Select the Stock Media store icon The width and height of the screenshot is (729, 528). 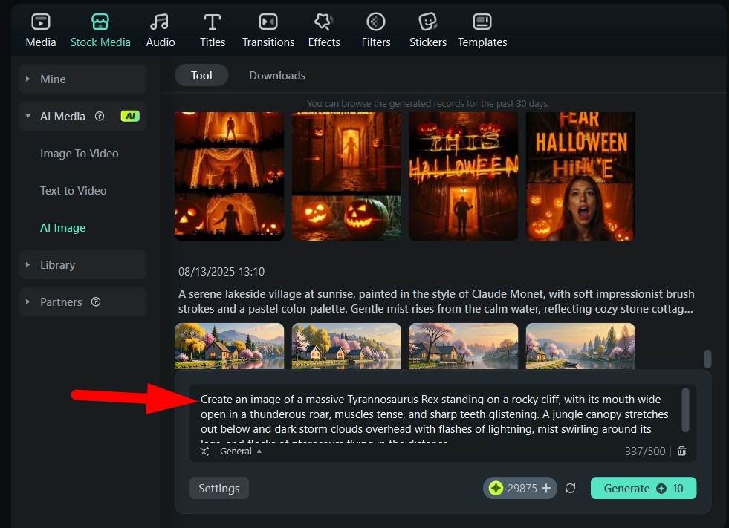coord(100,22)
